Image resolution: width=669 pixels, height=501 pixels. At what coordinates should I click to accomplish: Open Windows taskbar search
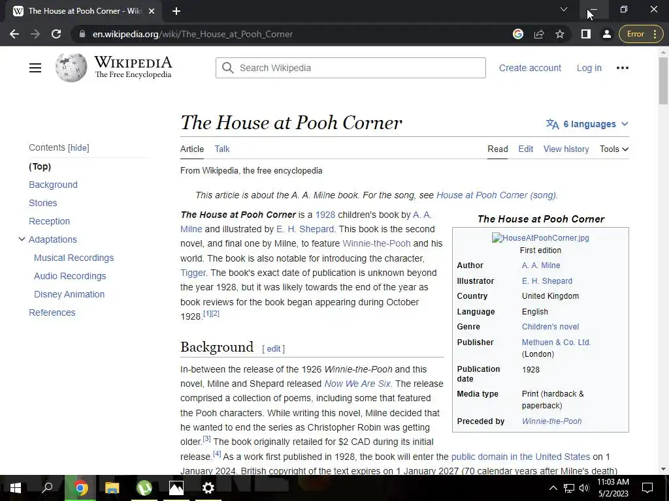tap(47, 488)
